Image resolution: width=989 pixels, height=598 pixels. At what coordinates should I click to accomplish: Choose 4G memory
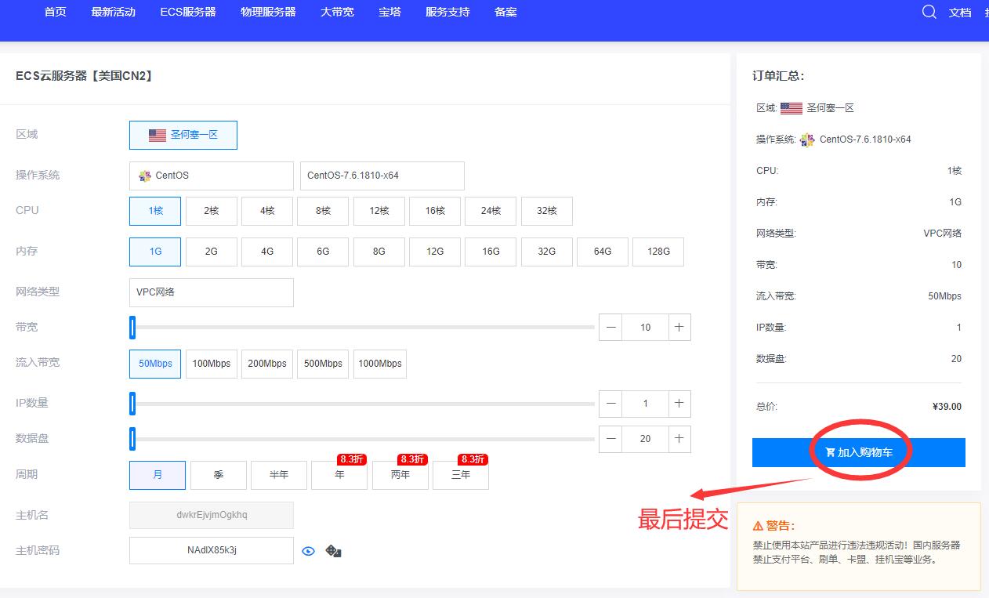pyautogui.click(x=267, y=252)
